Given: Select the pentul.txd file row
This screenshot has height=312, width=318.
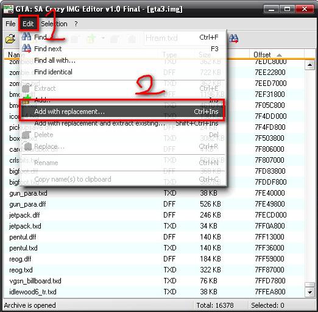Looking at the screenshot, I should coord(154,248).
